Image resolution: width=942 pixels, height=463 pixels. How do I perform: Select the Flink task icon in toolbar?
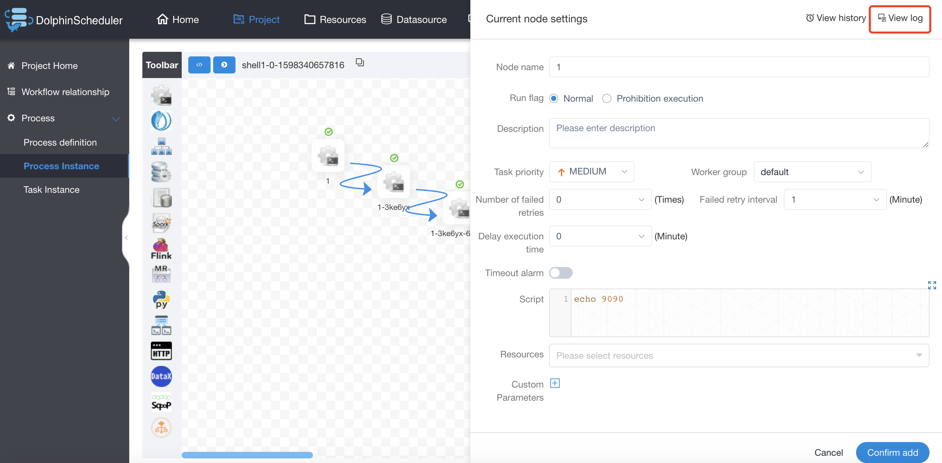click(161, 249)
